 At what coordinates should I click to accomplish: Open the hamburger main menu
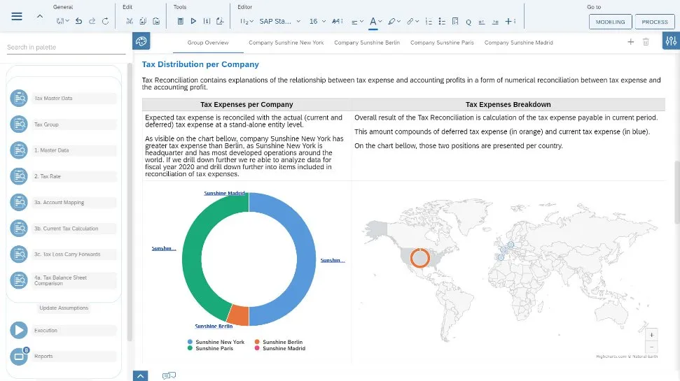pos(17,16)
